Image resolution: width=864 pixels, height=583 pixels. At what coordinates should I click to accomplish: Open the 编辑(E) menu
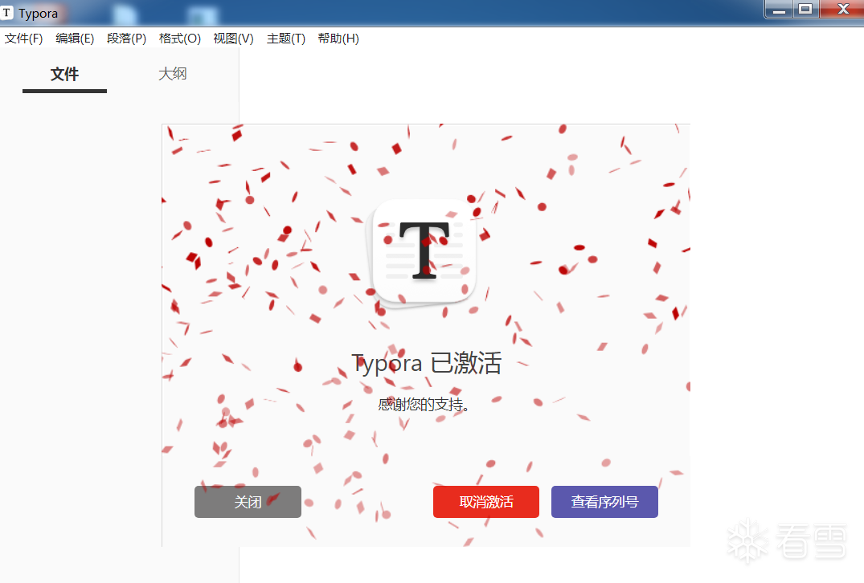75,39
